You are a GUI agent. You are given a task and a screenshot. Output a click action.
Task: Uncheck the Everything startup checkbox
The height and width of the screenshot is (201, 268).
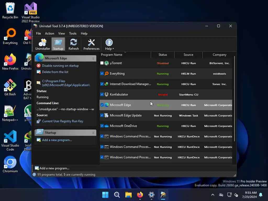[x=102, y=74]
